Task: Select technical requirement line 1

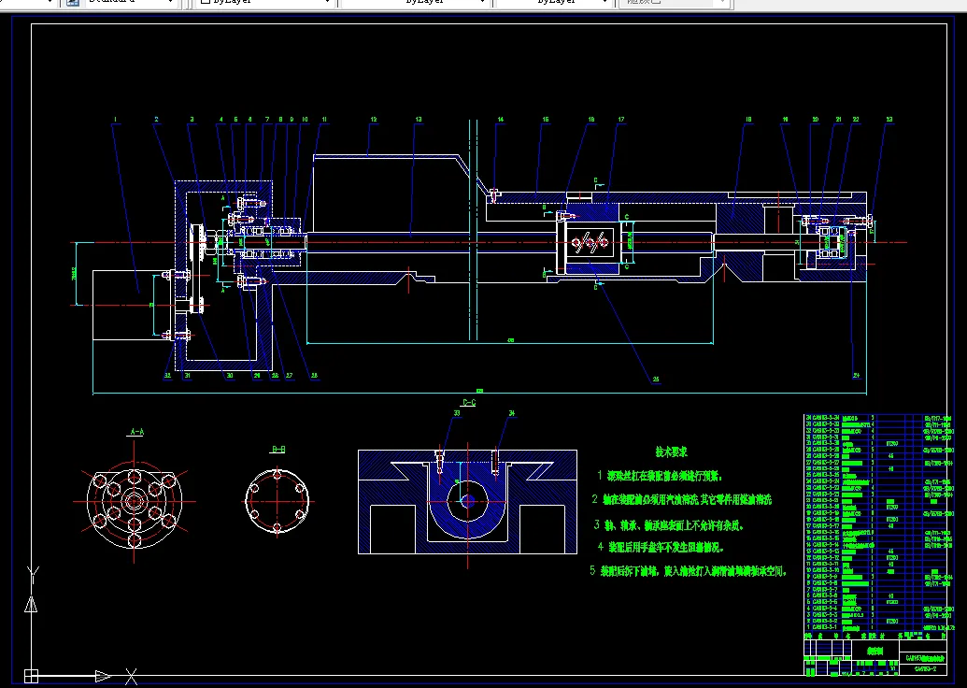Action: [660, 476]
